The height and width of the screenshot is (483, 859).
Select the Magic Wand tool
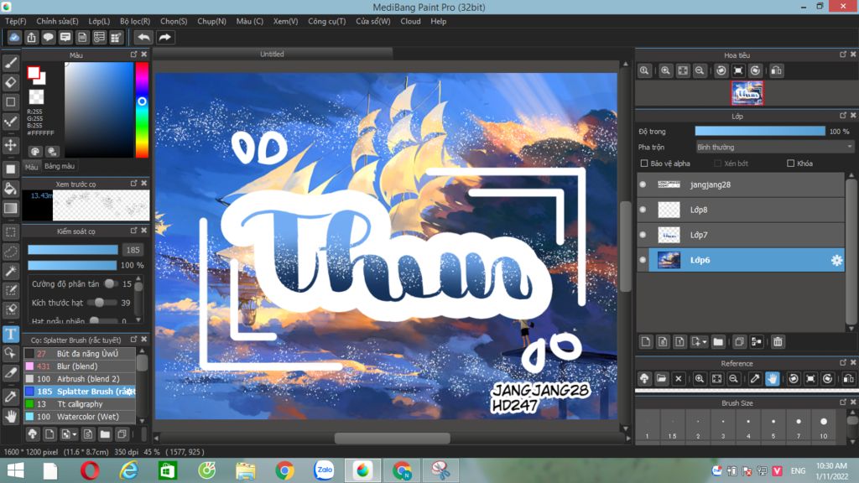click(10, 271)
